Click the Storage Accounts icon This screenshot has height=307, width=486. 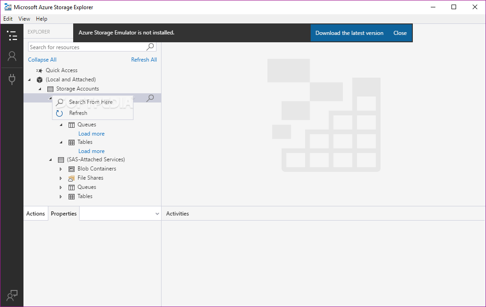[50, 89]
